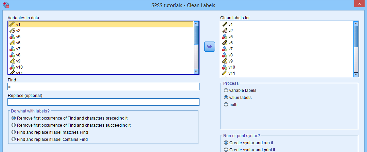Screen dimensions: 367x152
Task: Select v9 text in Clean labels for
Action: pos(230,61)
